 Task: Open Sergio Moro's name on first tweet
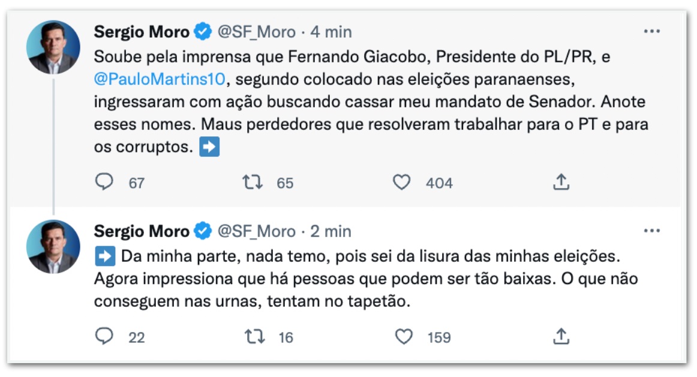142,32
